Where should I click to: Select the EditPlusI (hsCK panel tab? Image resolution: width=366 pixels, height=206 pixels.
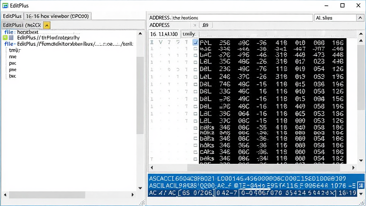pos(22,25)
